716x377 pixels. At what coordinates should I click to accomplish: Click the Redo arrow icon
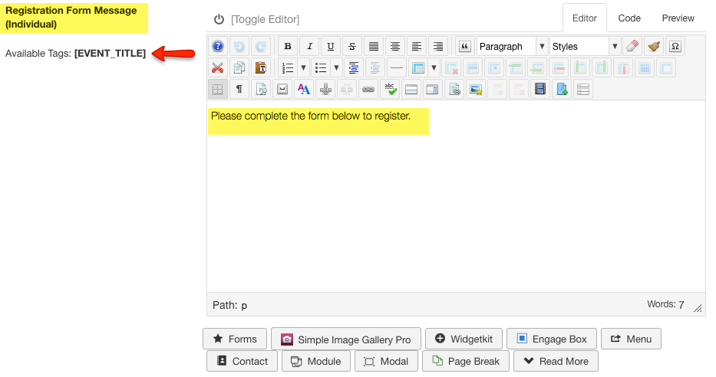tap(261, 46)
